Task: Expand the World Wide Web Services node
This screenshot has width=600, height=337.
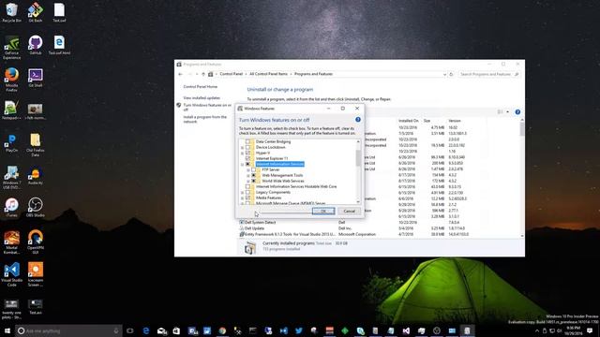Action: 248,181
